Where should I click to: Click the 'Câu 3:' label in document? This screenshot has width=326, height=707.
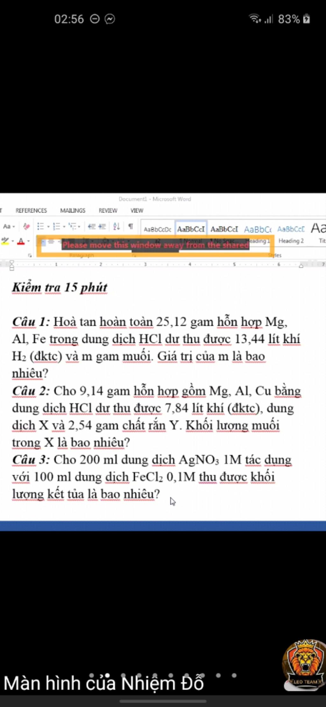point(31,460)
